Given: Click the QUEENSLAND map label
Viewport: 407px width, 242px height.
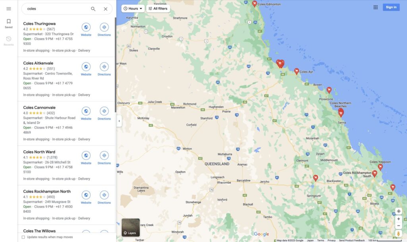Looking at the screenshot, I should [217, 164].
